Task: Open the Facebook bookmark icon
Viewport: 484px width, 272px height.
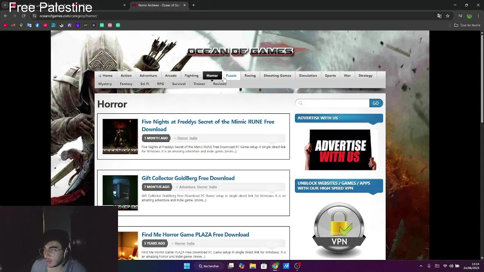Action: pos(37,25)
